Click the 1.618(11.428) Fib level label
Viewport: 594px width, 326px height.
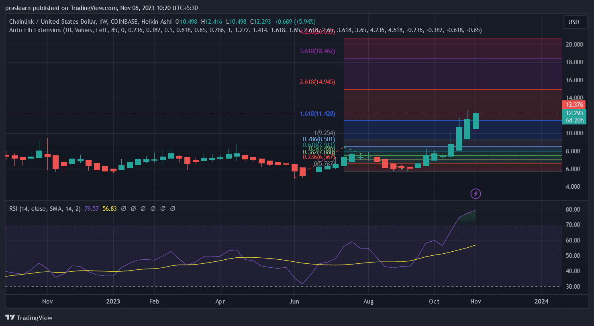point(317,114)
